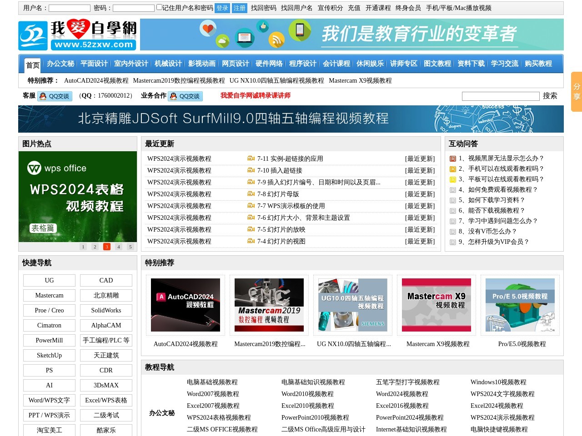Click the icon beside question 怎样升级为VIP会员
The width and height of the screenshot is (582, 436).
coord(452,242)
